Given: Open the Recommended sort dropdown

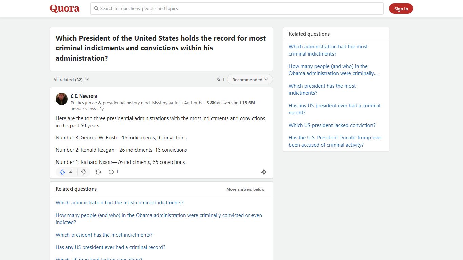Looking at the screenshot, I should click(x=250, y=80).
